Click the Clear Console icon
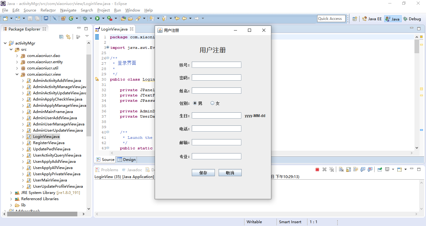The width and height of the screenshot is (426, 226). [x=341, y=169]
